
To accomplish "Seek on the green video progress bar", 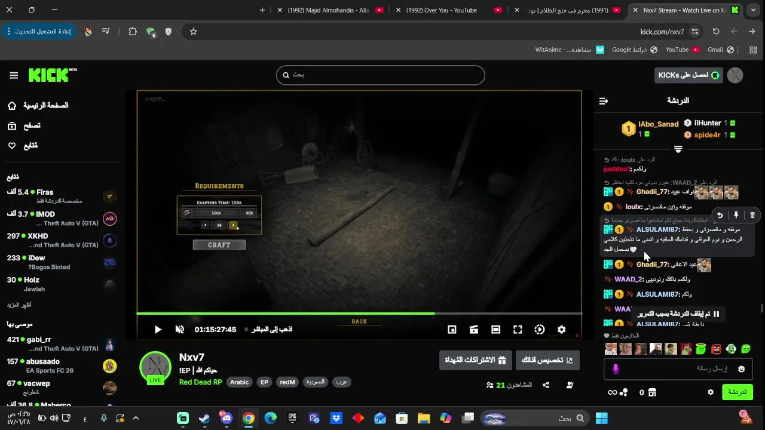I will coord(359,313).
